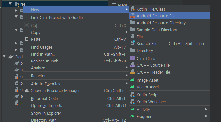This screenshot has width=221, height=122.
Task: Click the Alt+F7 shortcut text
Action: pos(120,47)
